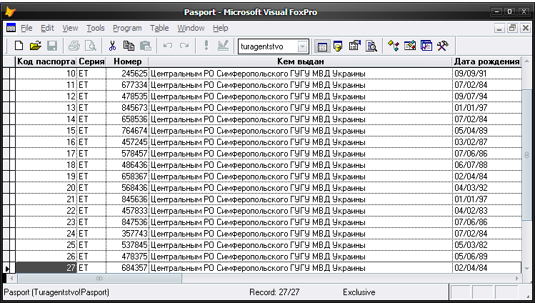Open the Table menu
The image size is (535, 303).
coord(159,28)
